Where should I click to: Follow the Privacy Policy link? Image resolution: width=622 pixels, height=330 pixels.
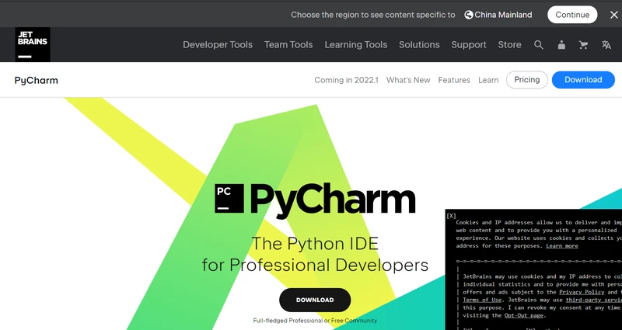pyautogui.click(x=582, y=291)
